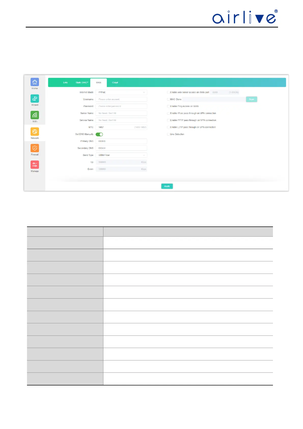Open the Home sidebar icon

coord(35,82)
